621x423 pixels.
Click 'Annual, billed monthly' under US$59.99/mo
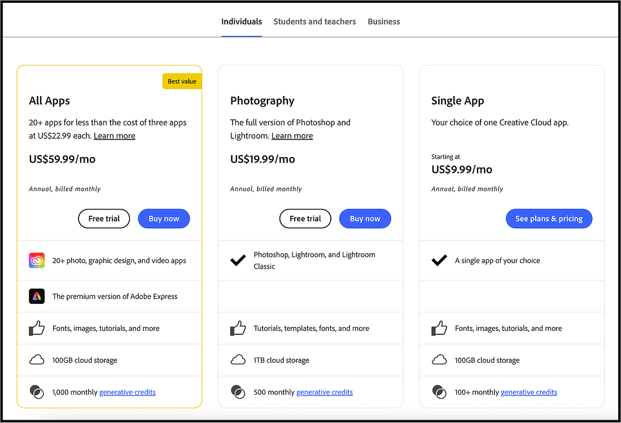click(x=65, y=189)
